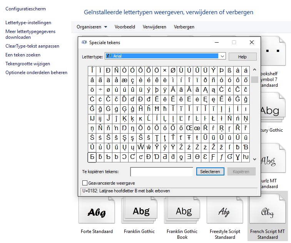Focus the Te kopiëren tekens field
Viewport: 291px width, 243px height.
(x=162, y=172)
